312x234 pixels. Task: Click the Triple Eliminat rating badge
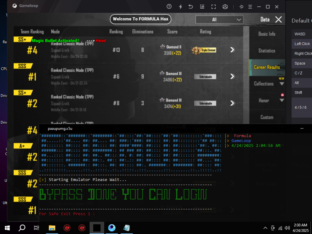(x=204, y=50)
